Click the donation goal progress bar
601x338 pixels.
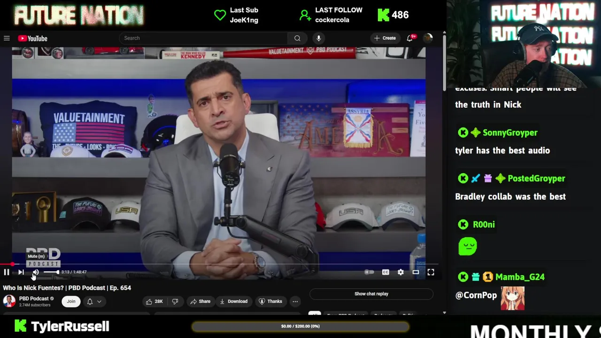300,326
